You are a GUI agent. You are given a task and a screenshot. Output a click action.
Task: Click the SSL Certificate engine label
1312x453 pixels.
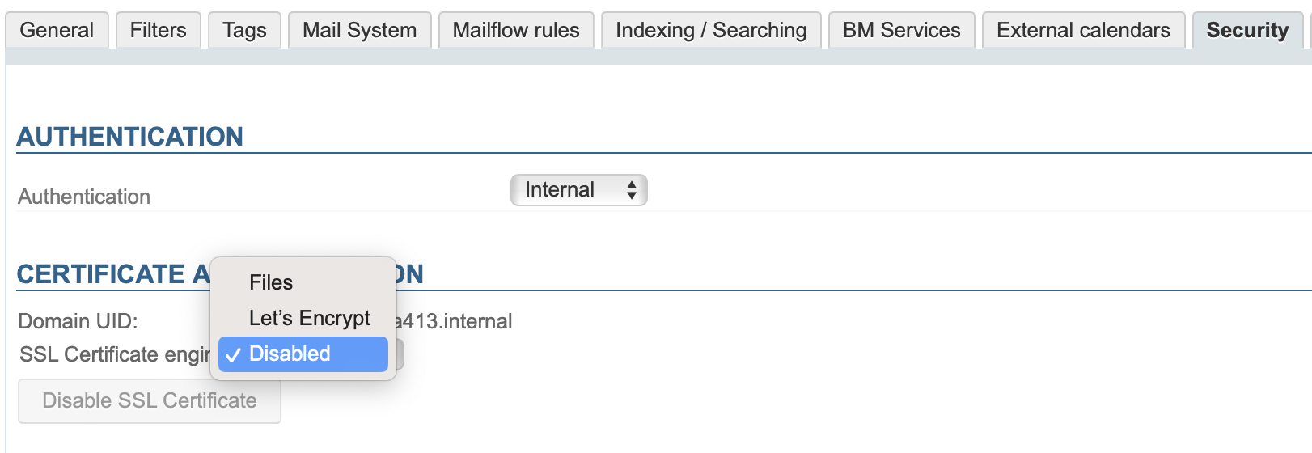pyautogui.click(x=113, y=354)
